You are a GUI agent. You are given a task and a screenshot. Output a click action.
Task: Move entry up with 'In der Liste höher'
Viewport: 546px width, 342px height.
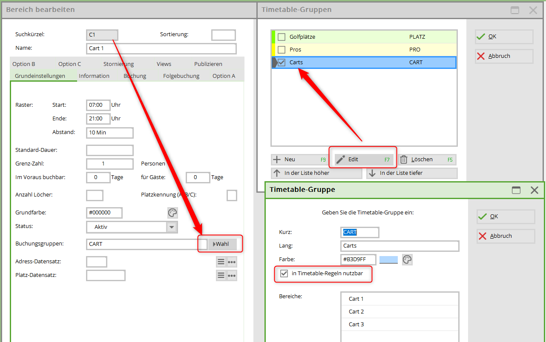[x=316, y=173]
